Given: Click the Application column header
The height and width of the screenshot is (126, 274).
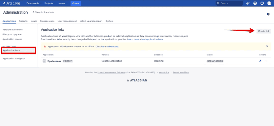Looking at the screenshot, I should click(x=48, y=55).
